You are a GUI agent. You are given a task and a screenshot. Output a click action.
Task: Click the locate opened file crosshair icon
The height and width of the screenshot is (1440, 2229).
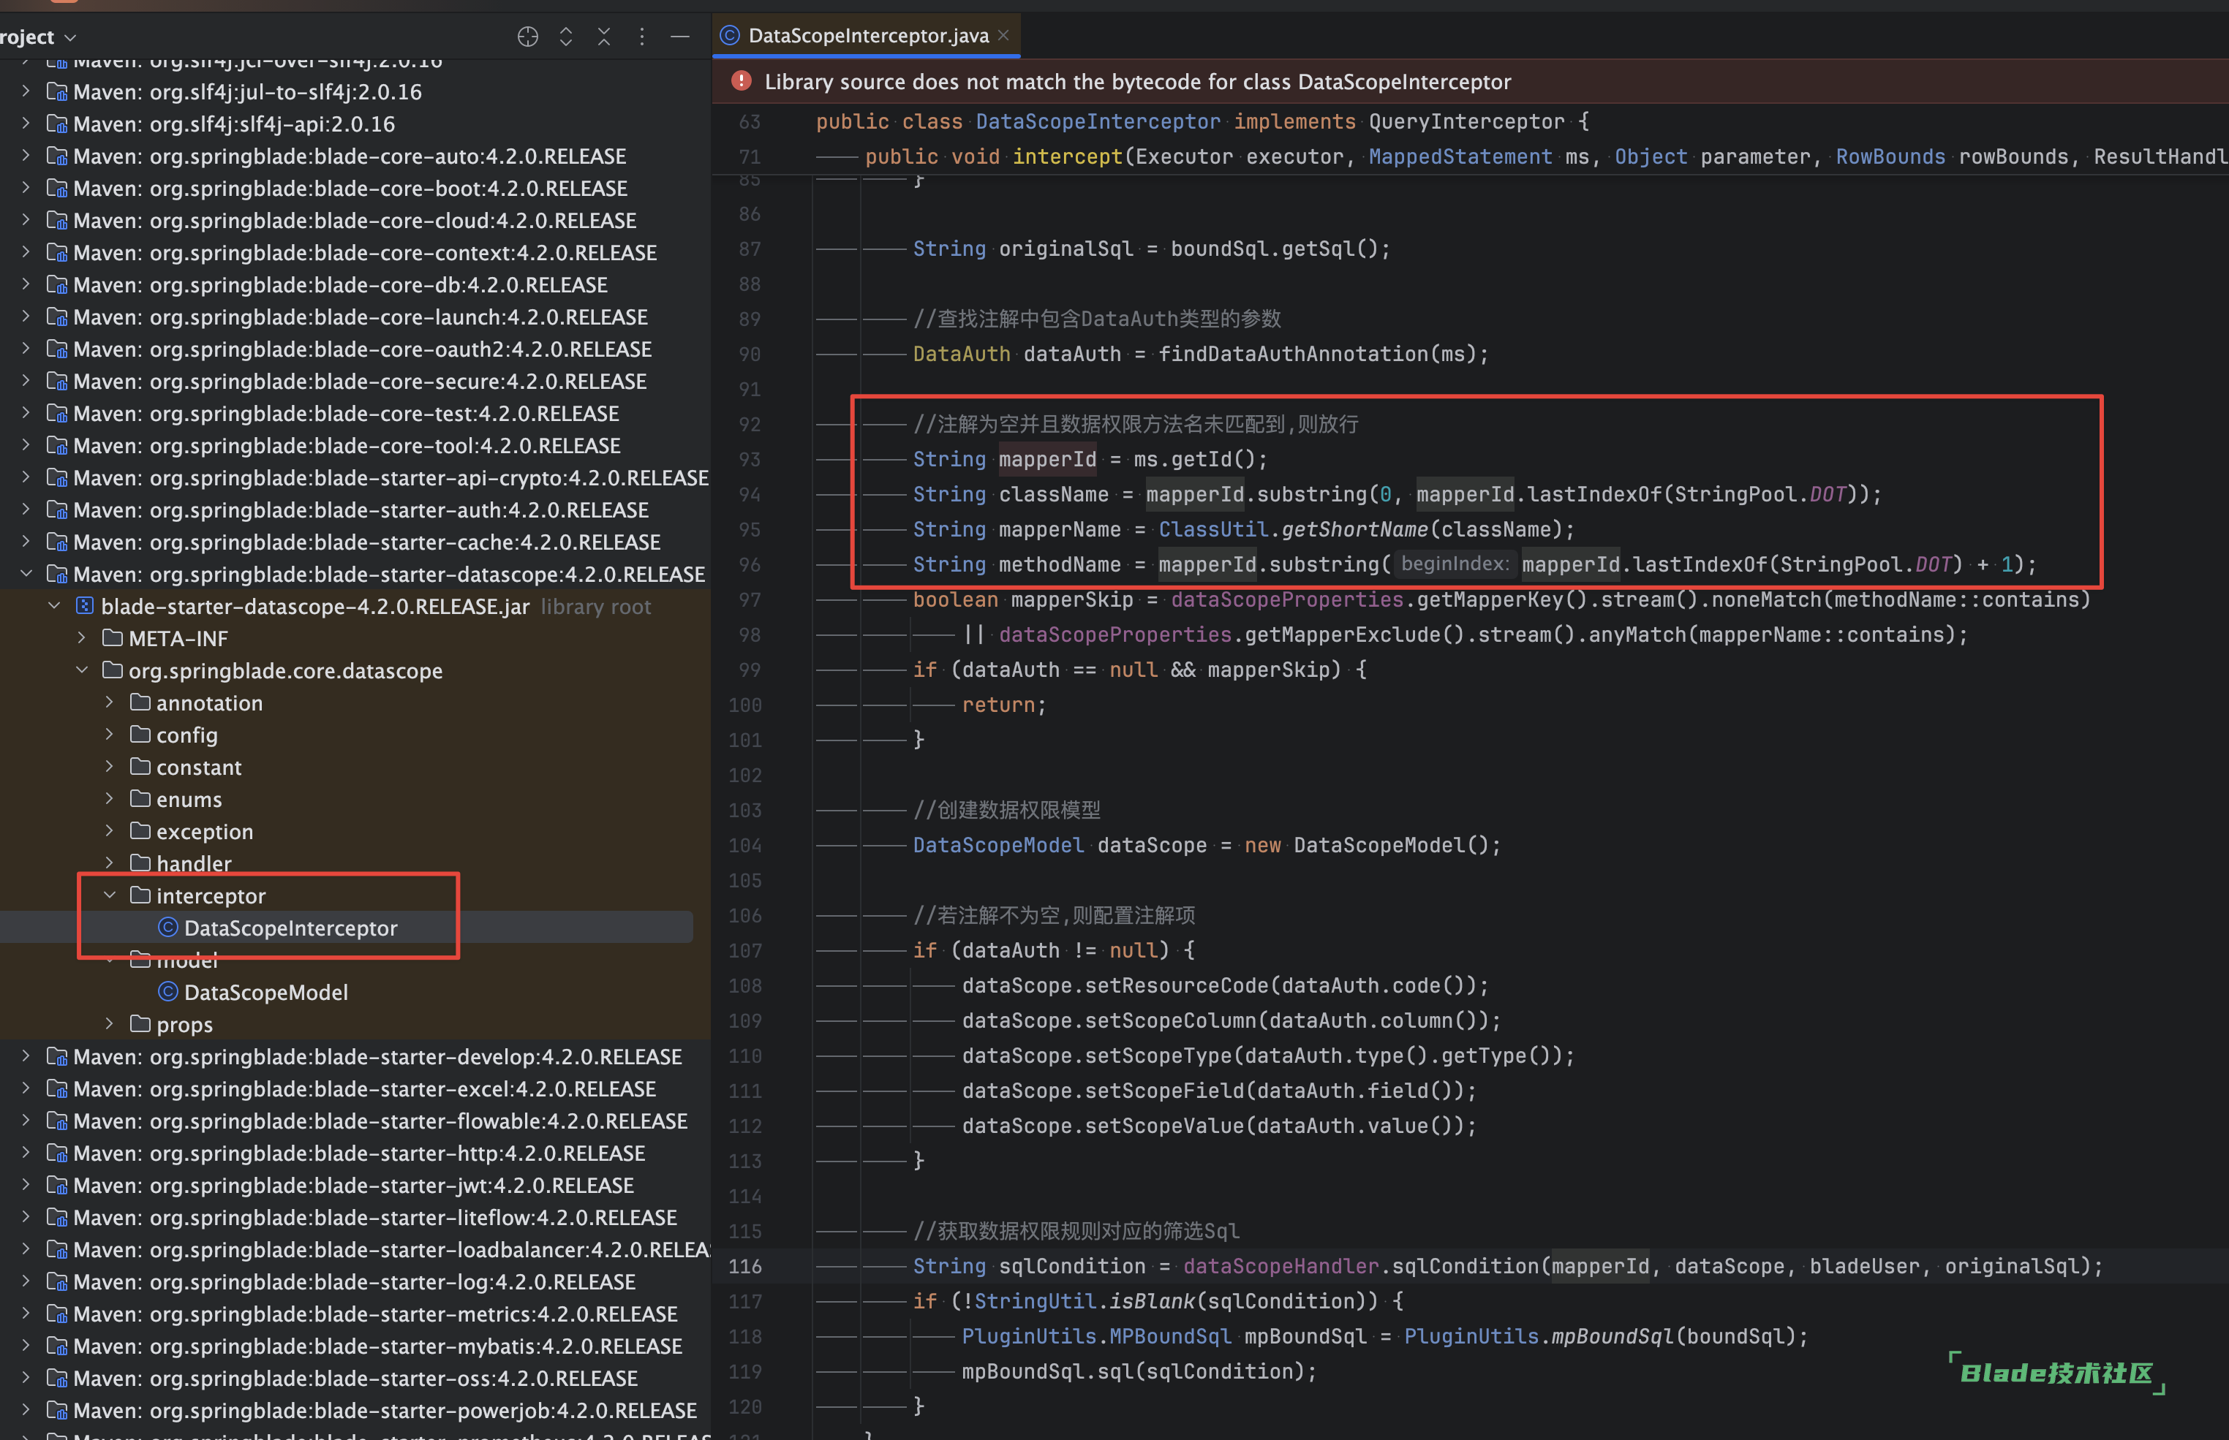coord(527,37)
